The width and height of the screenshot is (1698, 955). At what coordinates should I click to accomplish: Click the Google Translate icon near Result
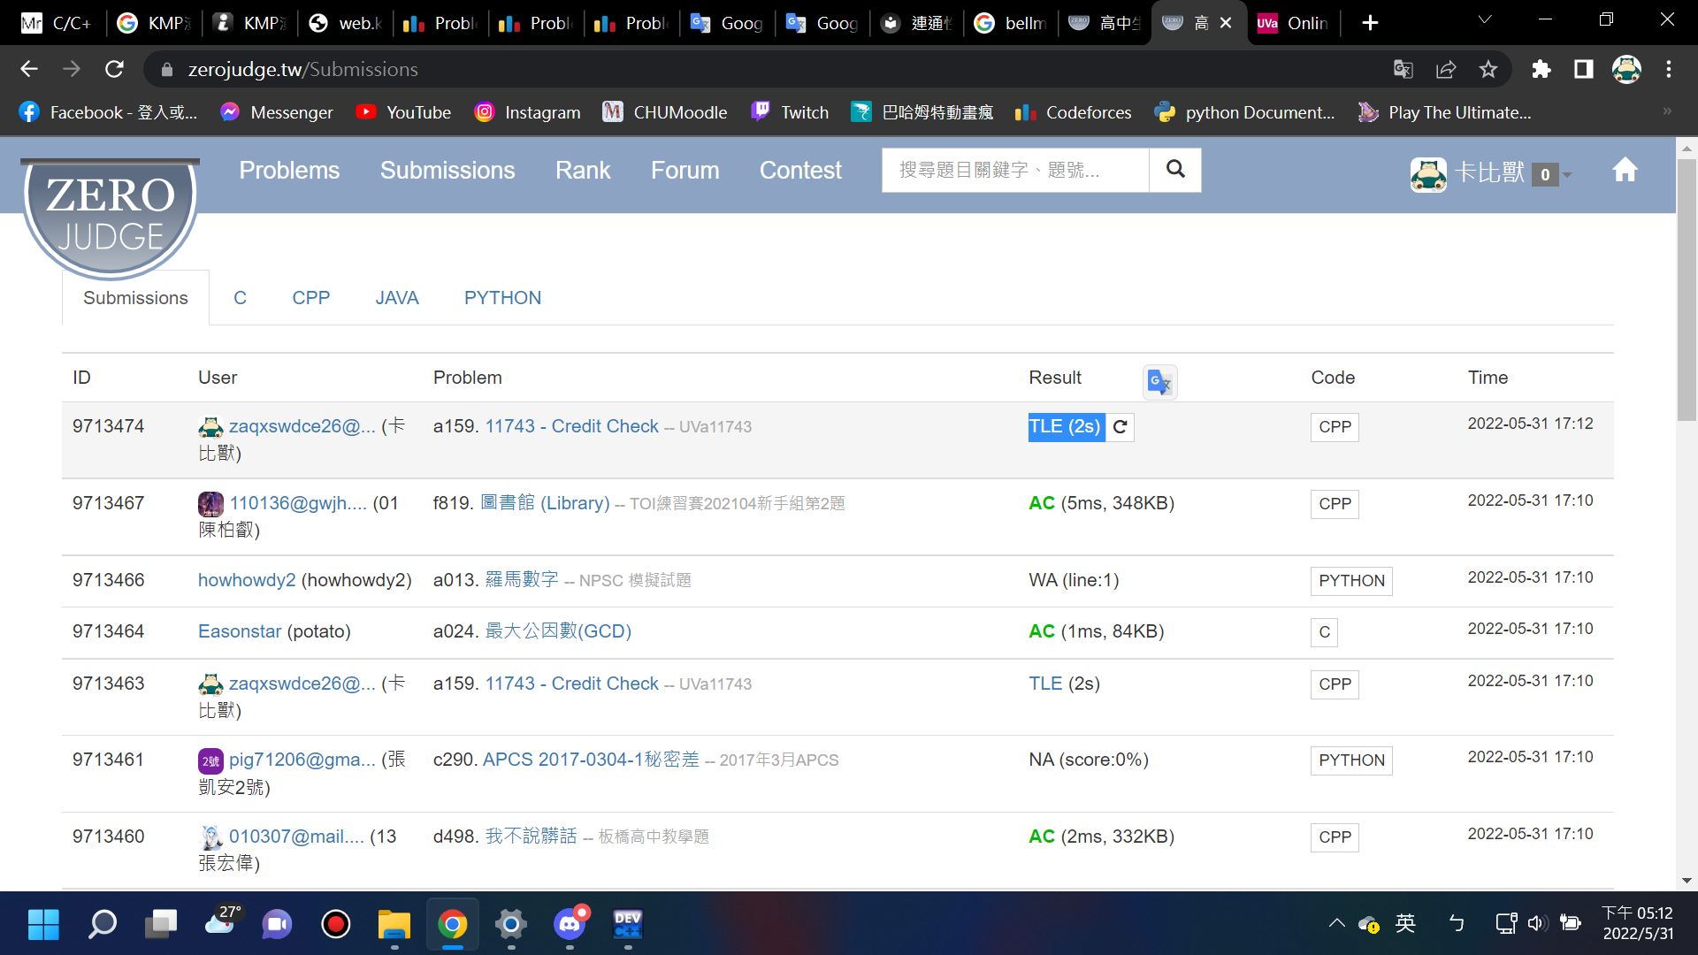point(1159,381)
